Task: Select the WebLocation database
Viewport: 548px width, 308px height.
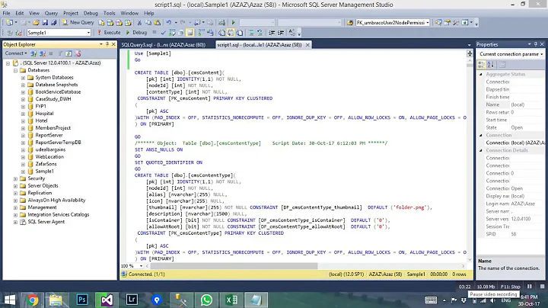Action: click(x=49, y=157)
